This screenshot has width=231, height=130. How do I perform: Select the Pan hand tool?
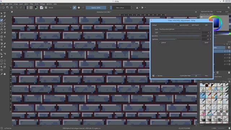pyautogui.click(x=5, y=74)
